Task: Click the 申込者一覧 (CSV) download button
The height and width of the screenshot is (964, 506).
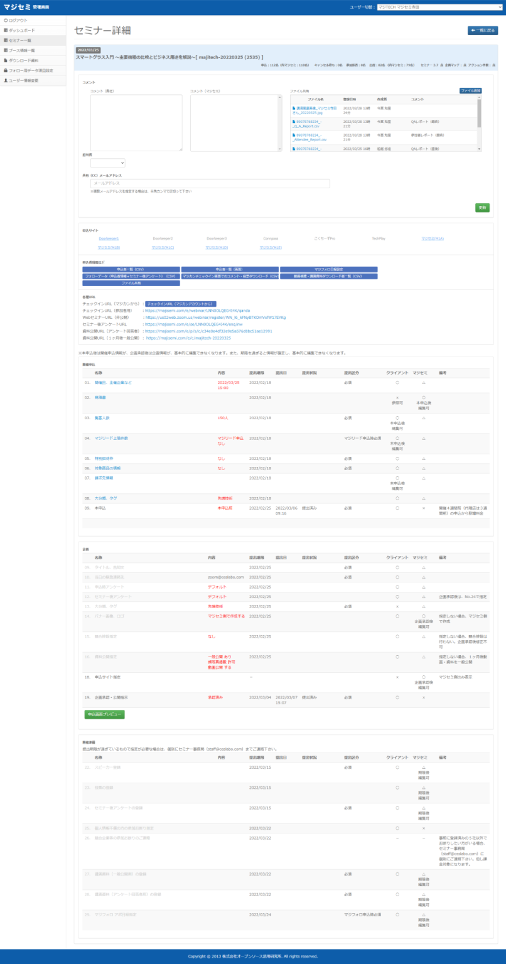Action: pos(131,269)
